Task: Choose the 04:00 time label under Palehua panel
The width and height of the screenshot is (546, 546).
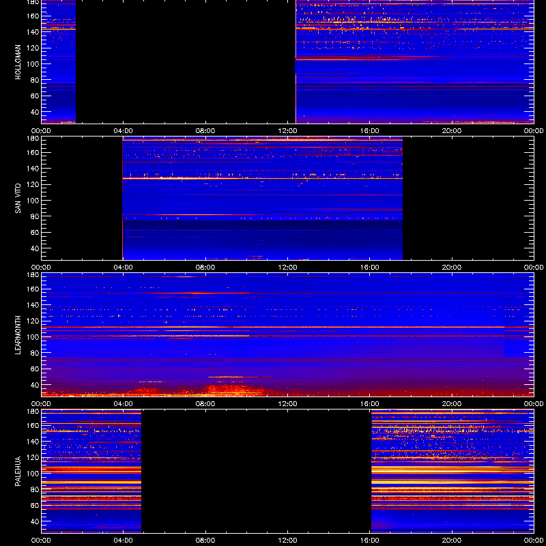Action: (x=124, y=541)
